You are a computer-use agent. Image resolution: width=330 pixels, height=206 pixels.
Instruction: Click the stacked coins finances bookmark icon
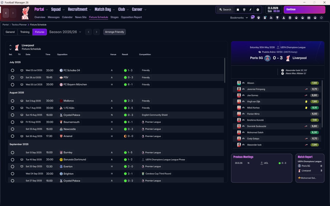click(290, 18)
